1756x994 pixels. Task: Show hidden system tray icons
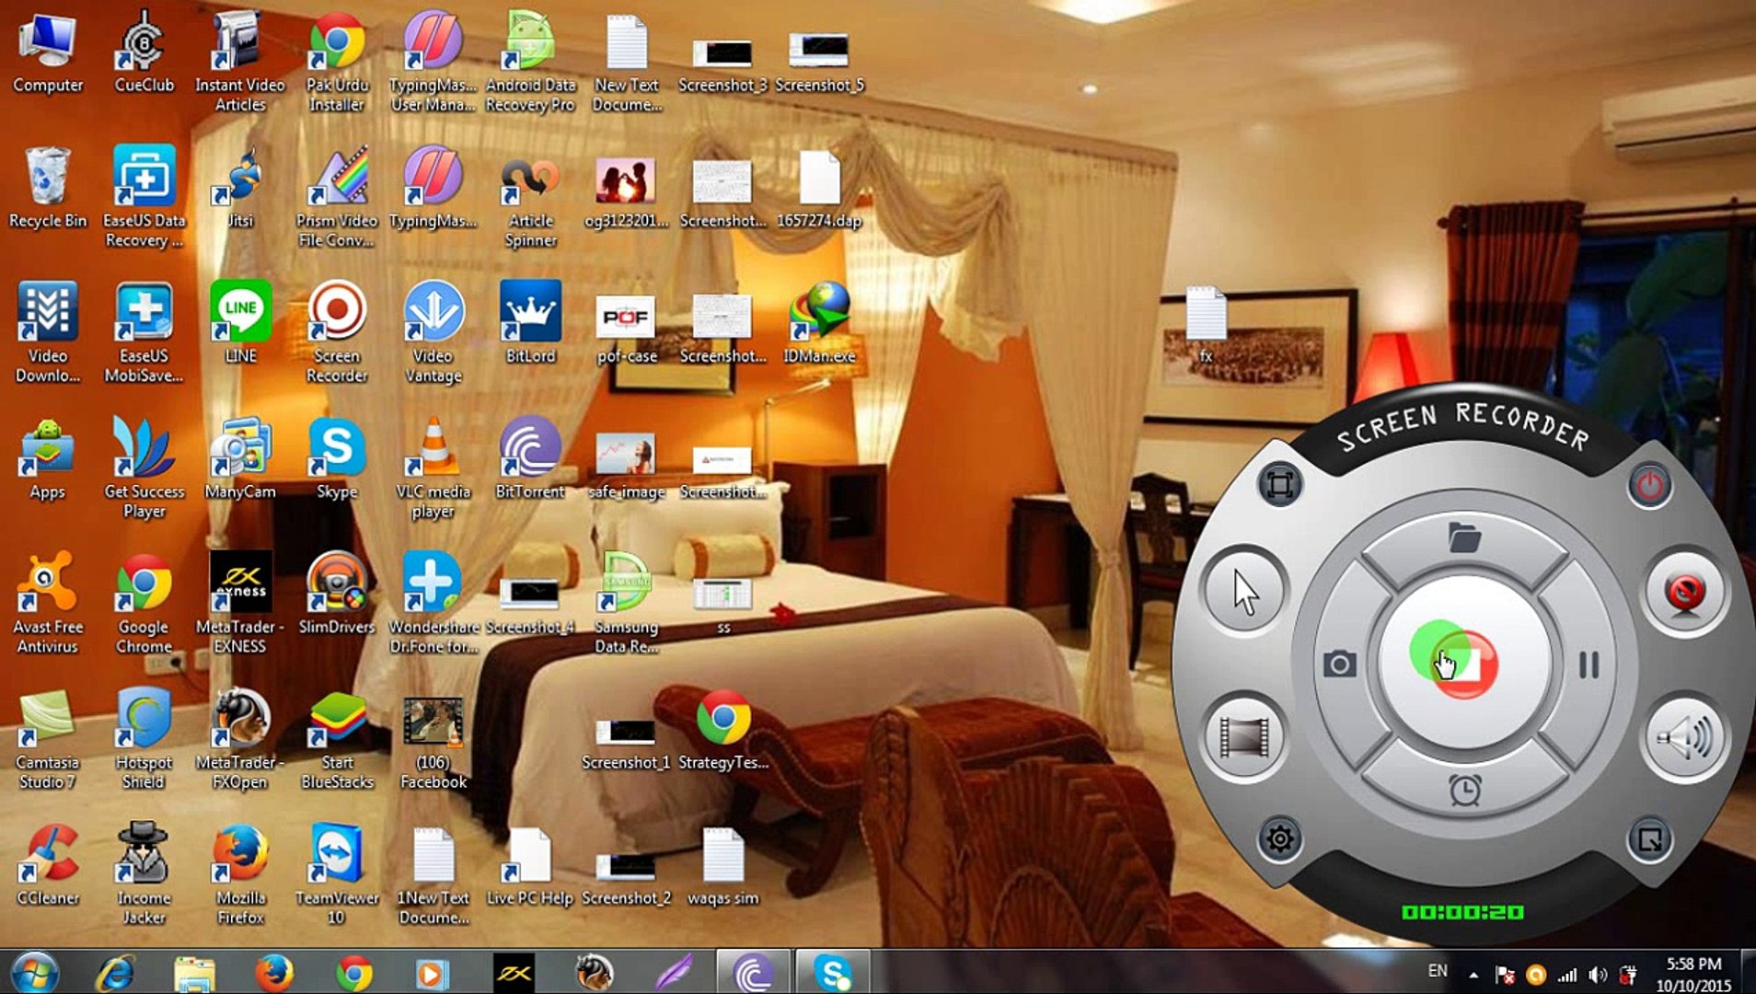pos(1473,974)
